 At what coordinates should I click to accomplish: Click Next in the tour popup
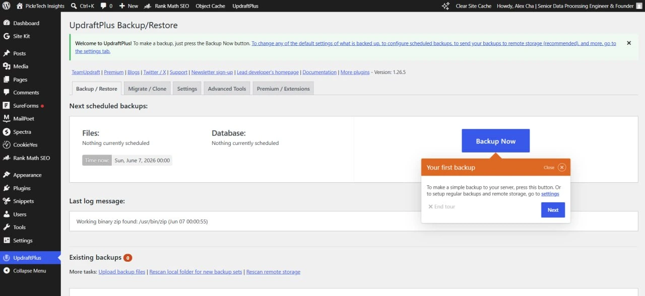553,210
